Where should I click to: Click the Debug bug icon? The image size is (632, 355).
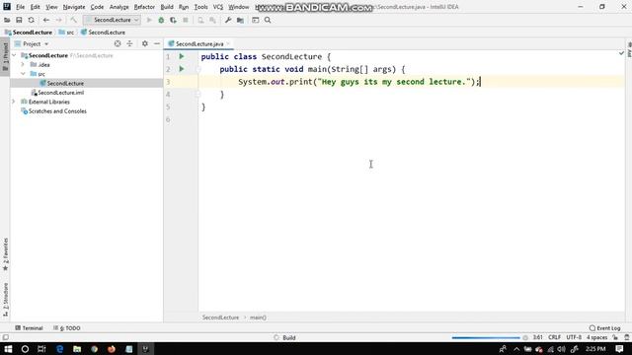[x=161, y=20]
